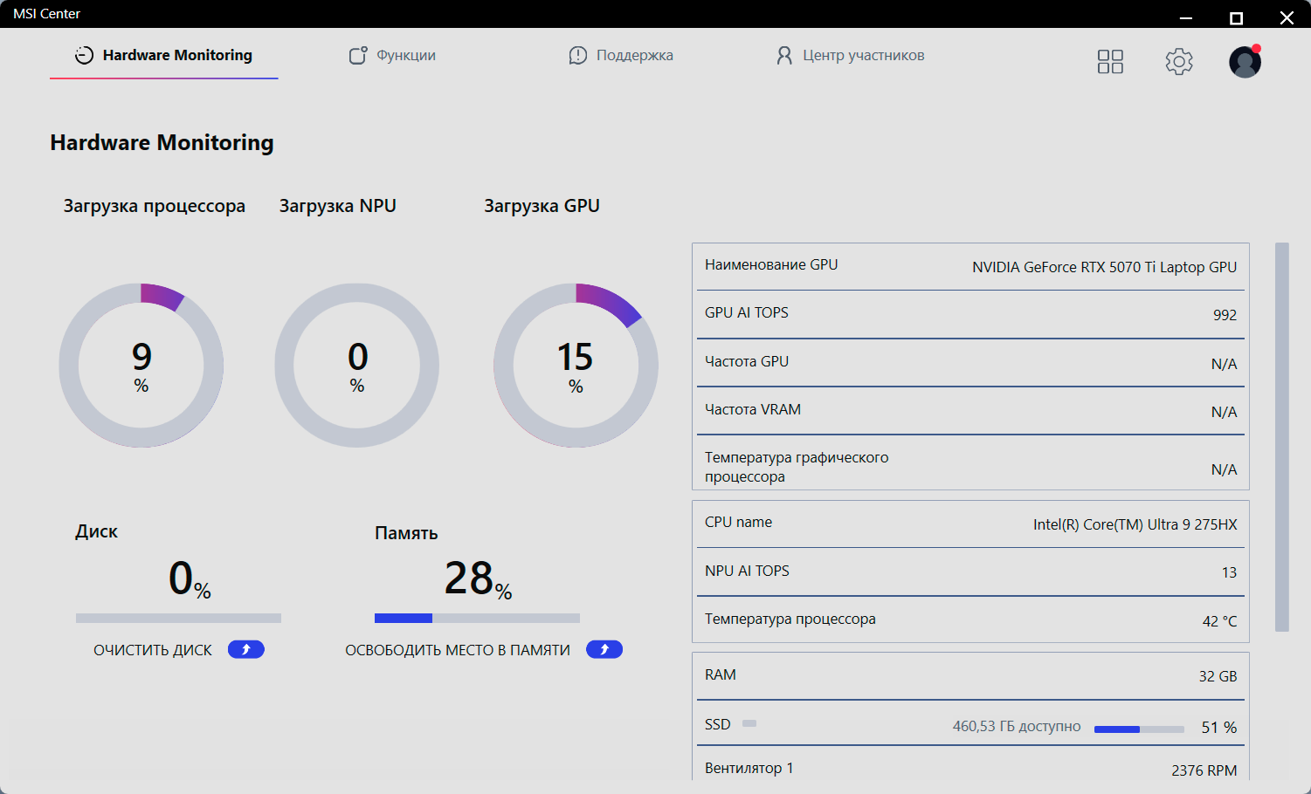
Task: Click the NPU AI TOPS row label
Action: pyautogui.click(x=747, y=571)
